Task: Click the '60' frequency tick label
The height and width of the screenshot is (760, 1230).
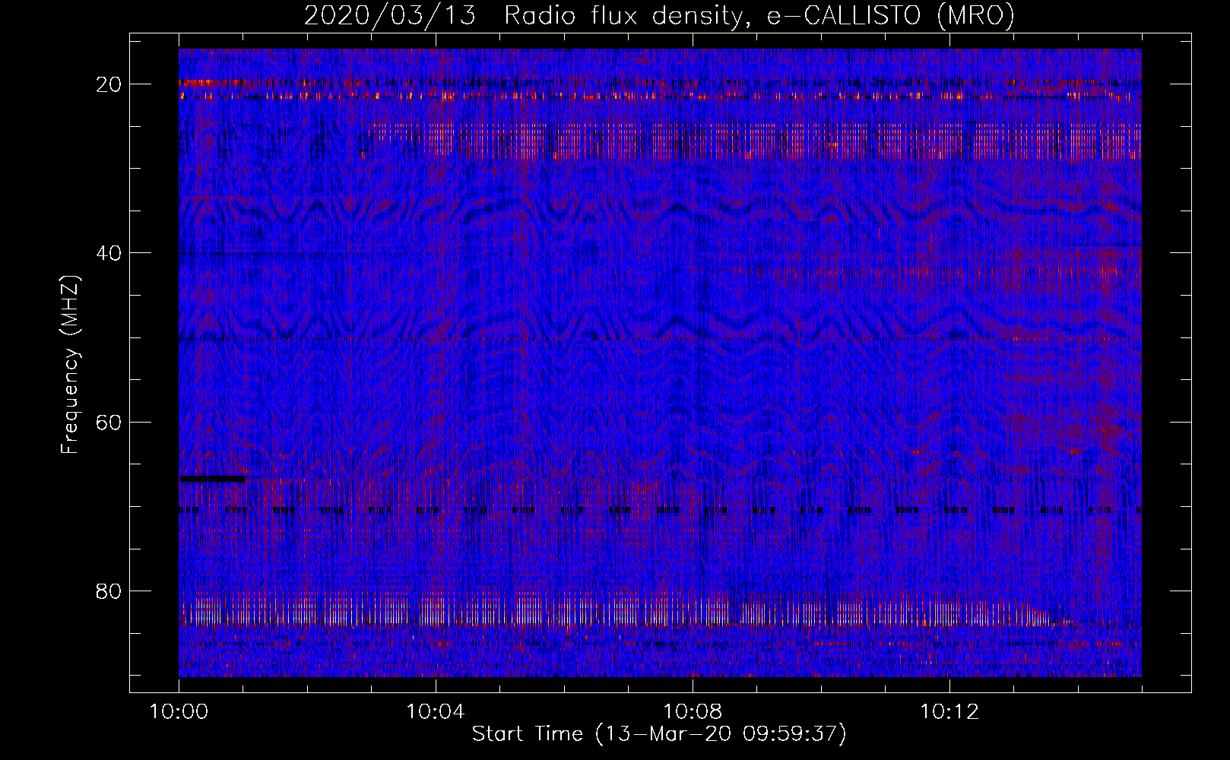Action: [109, 422]
